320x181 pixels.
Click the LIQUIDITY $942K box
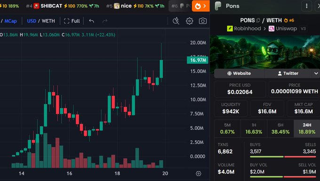(231, 109)
